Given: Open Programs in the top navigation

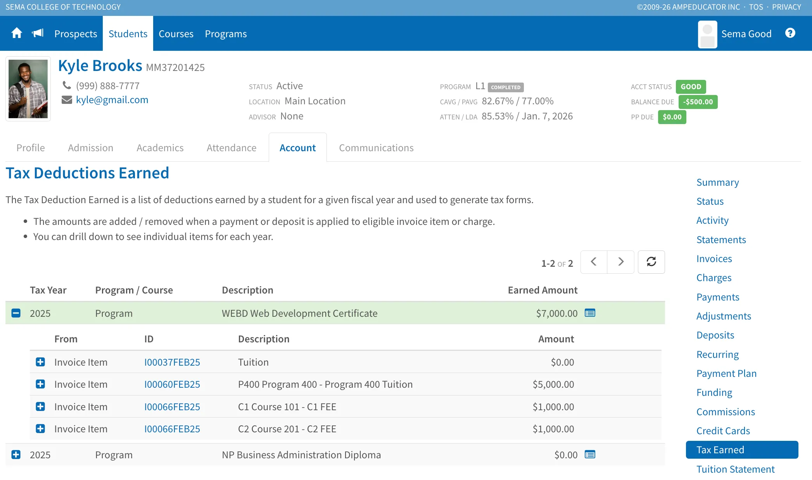Looking at the screenshot, I should click(x=226, y=34).
